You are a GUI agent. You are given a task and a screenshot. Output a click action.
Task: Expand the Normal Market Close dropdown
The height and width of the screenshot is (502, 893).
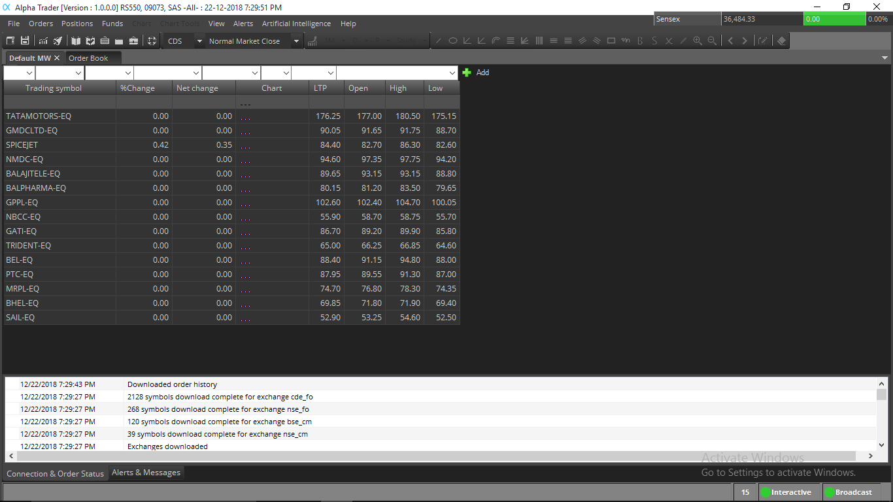coord(296,41)
